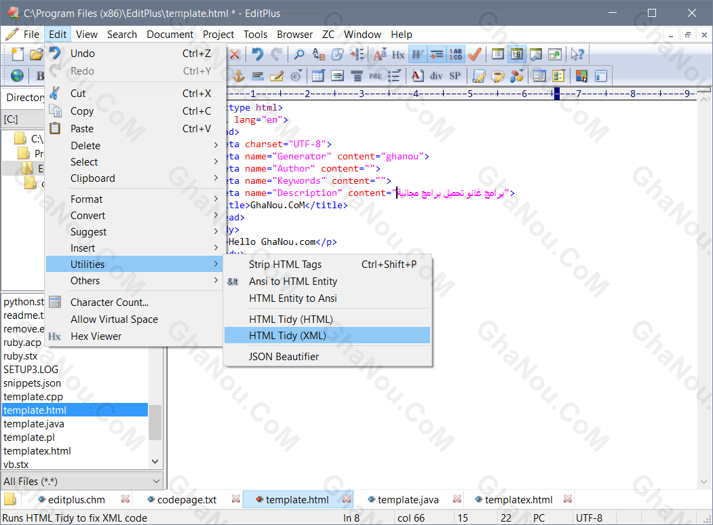The width and height of the screenshot is (713, 525).
Task: Expand the Select submenu
Action: click(x=134, y=162)
